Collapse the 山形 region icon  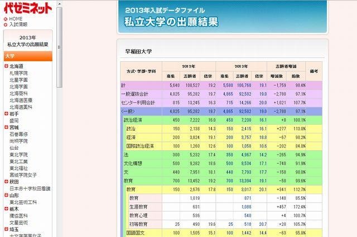[x=6, y=195]
